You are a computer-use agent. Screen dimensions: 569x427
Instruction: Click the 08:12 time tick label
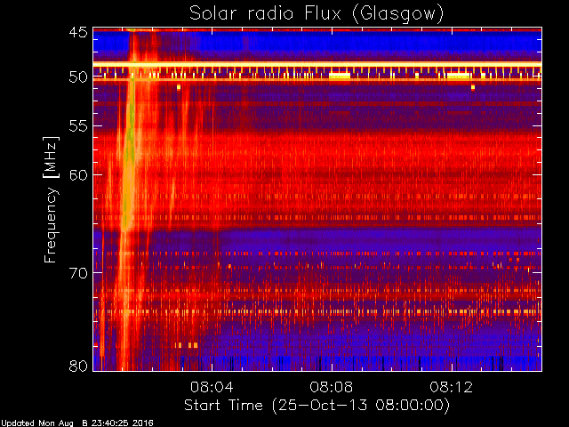coord(451,387)
